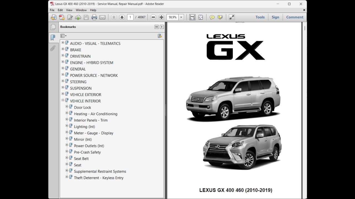Print the document using the printer icon
This screenshot has height=199, width=355.
pos(94,17)
